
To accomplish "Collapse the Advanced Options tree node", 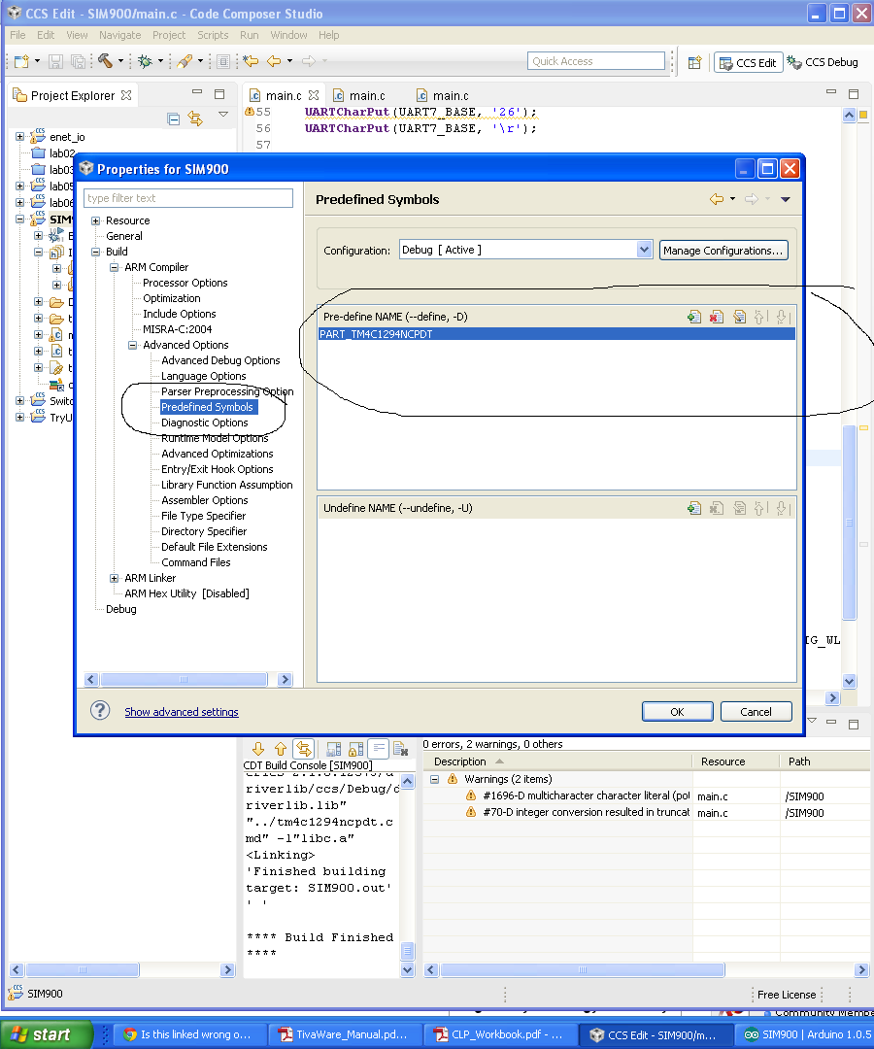I will pos(132,344).
